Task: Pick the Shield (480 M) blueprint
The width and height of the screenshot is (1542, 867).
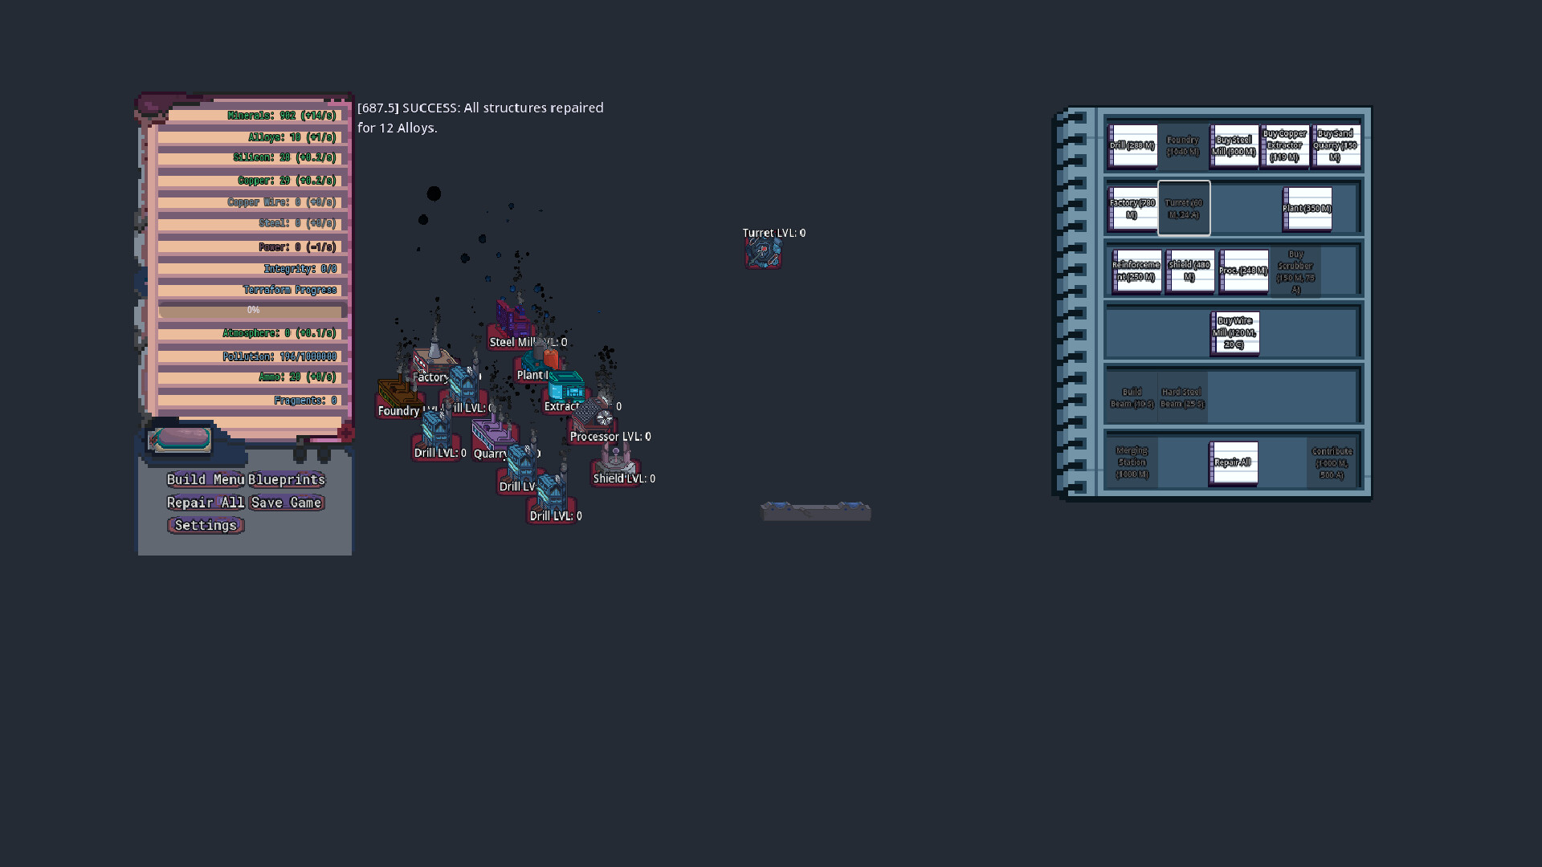Action: click(x=1189, y=271)
